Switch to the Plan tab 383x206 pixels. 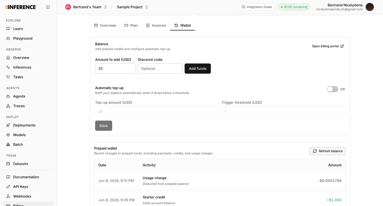(x=131, y=25)
